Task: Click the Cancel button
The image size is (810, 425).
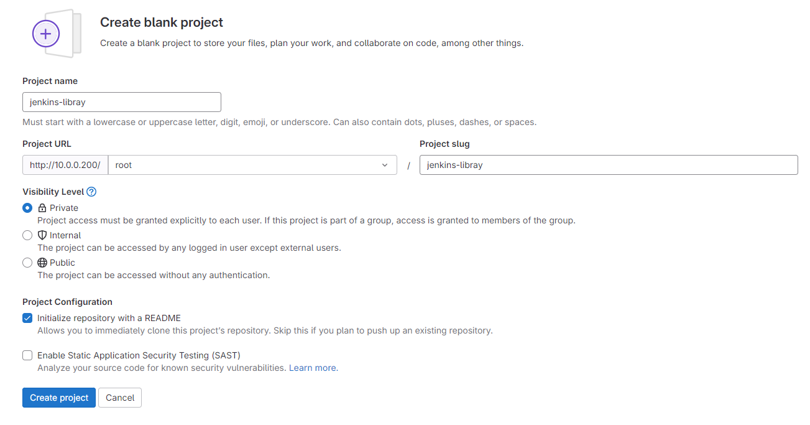Action: tap(120, 398)
